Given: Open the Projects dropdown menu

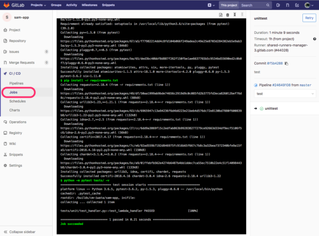Looking at the screenshot, I should coord(38,5).
